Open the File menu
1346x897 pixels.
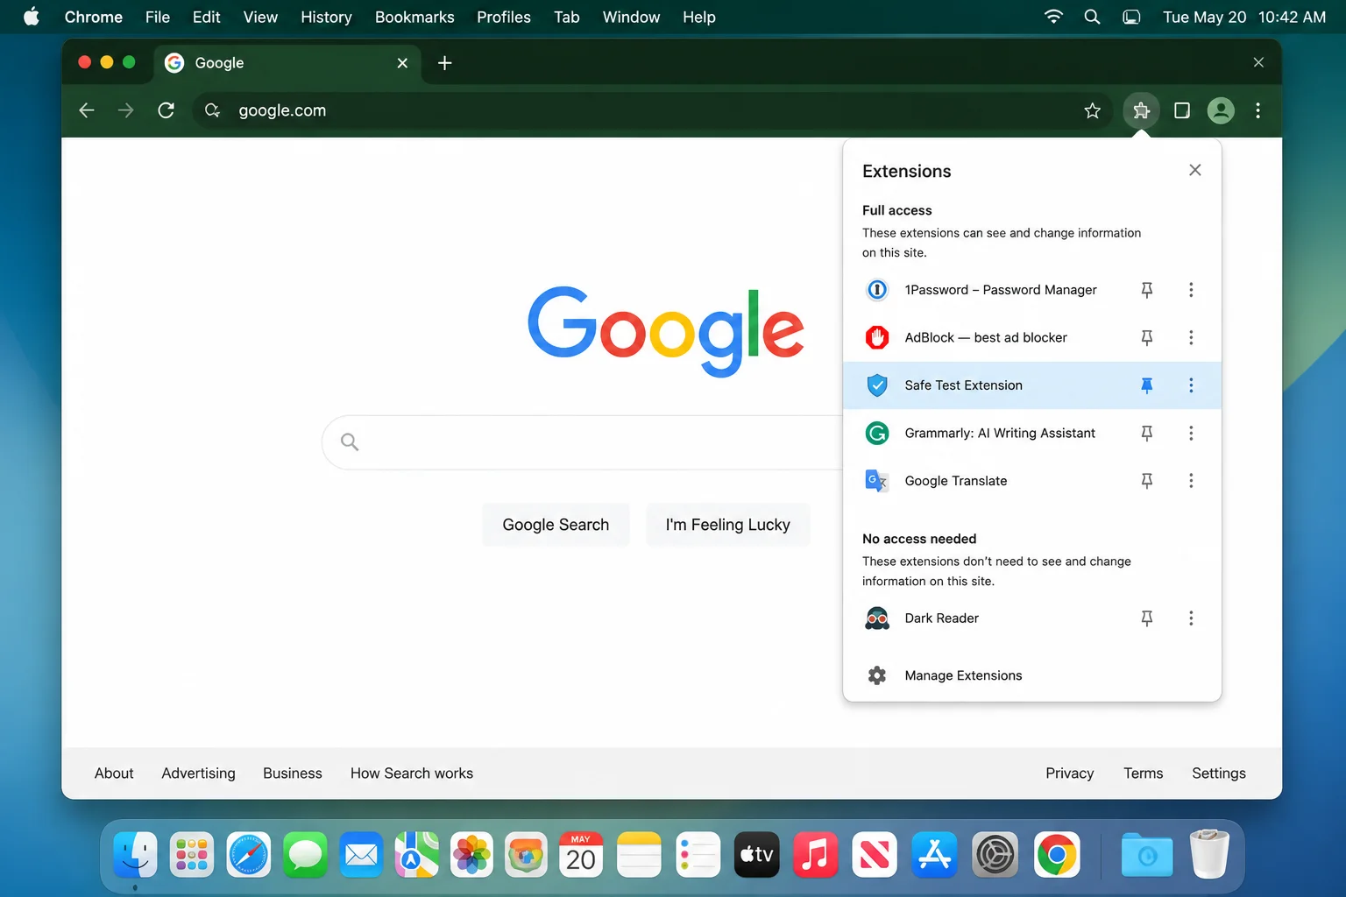[x=158, y=17]
